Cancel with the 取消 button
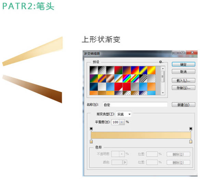The image size is (200, 179). click(x=184, y=71)
